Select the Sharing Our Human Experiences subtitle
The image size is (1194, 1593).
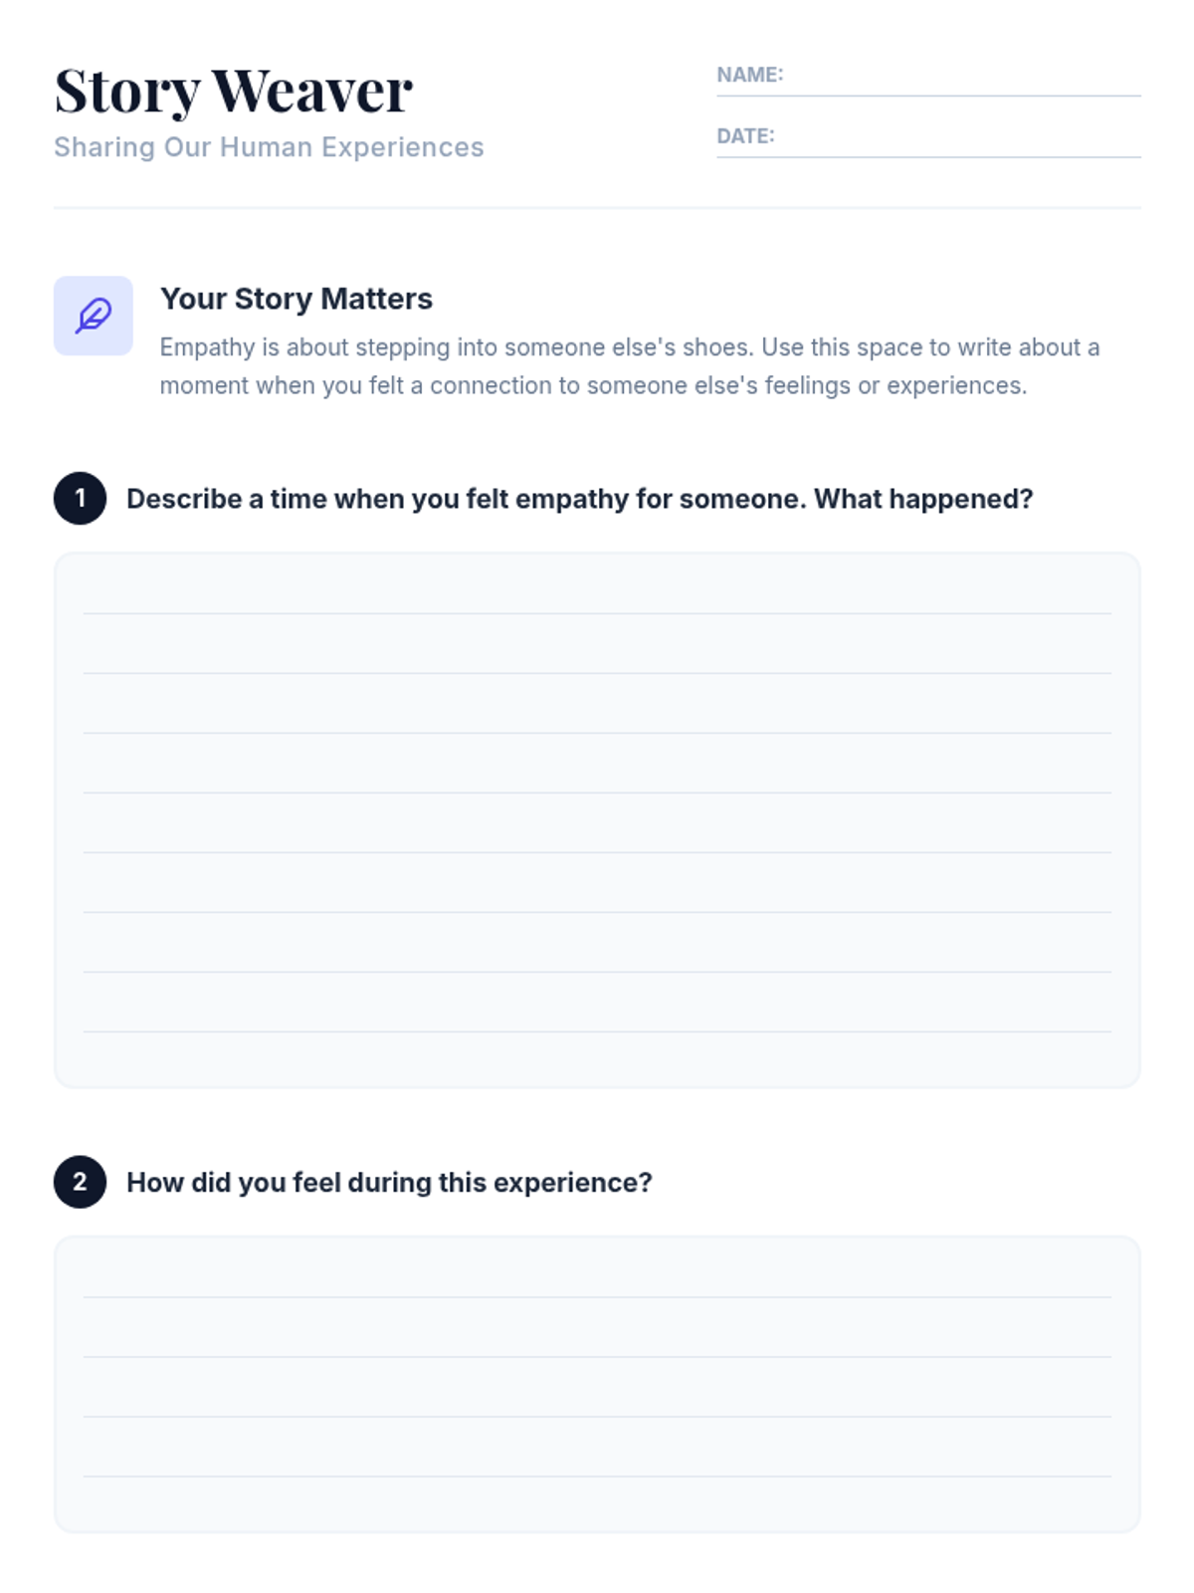point(269,147)
